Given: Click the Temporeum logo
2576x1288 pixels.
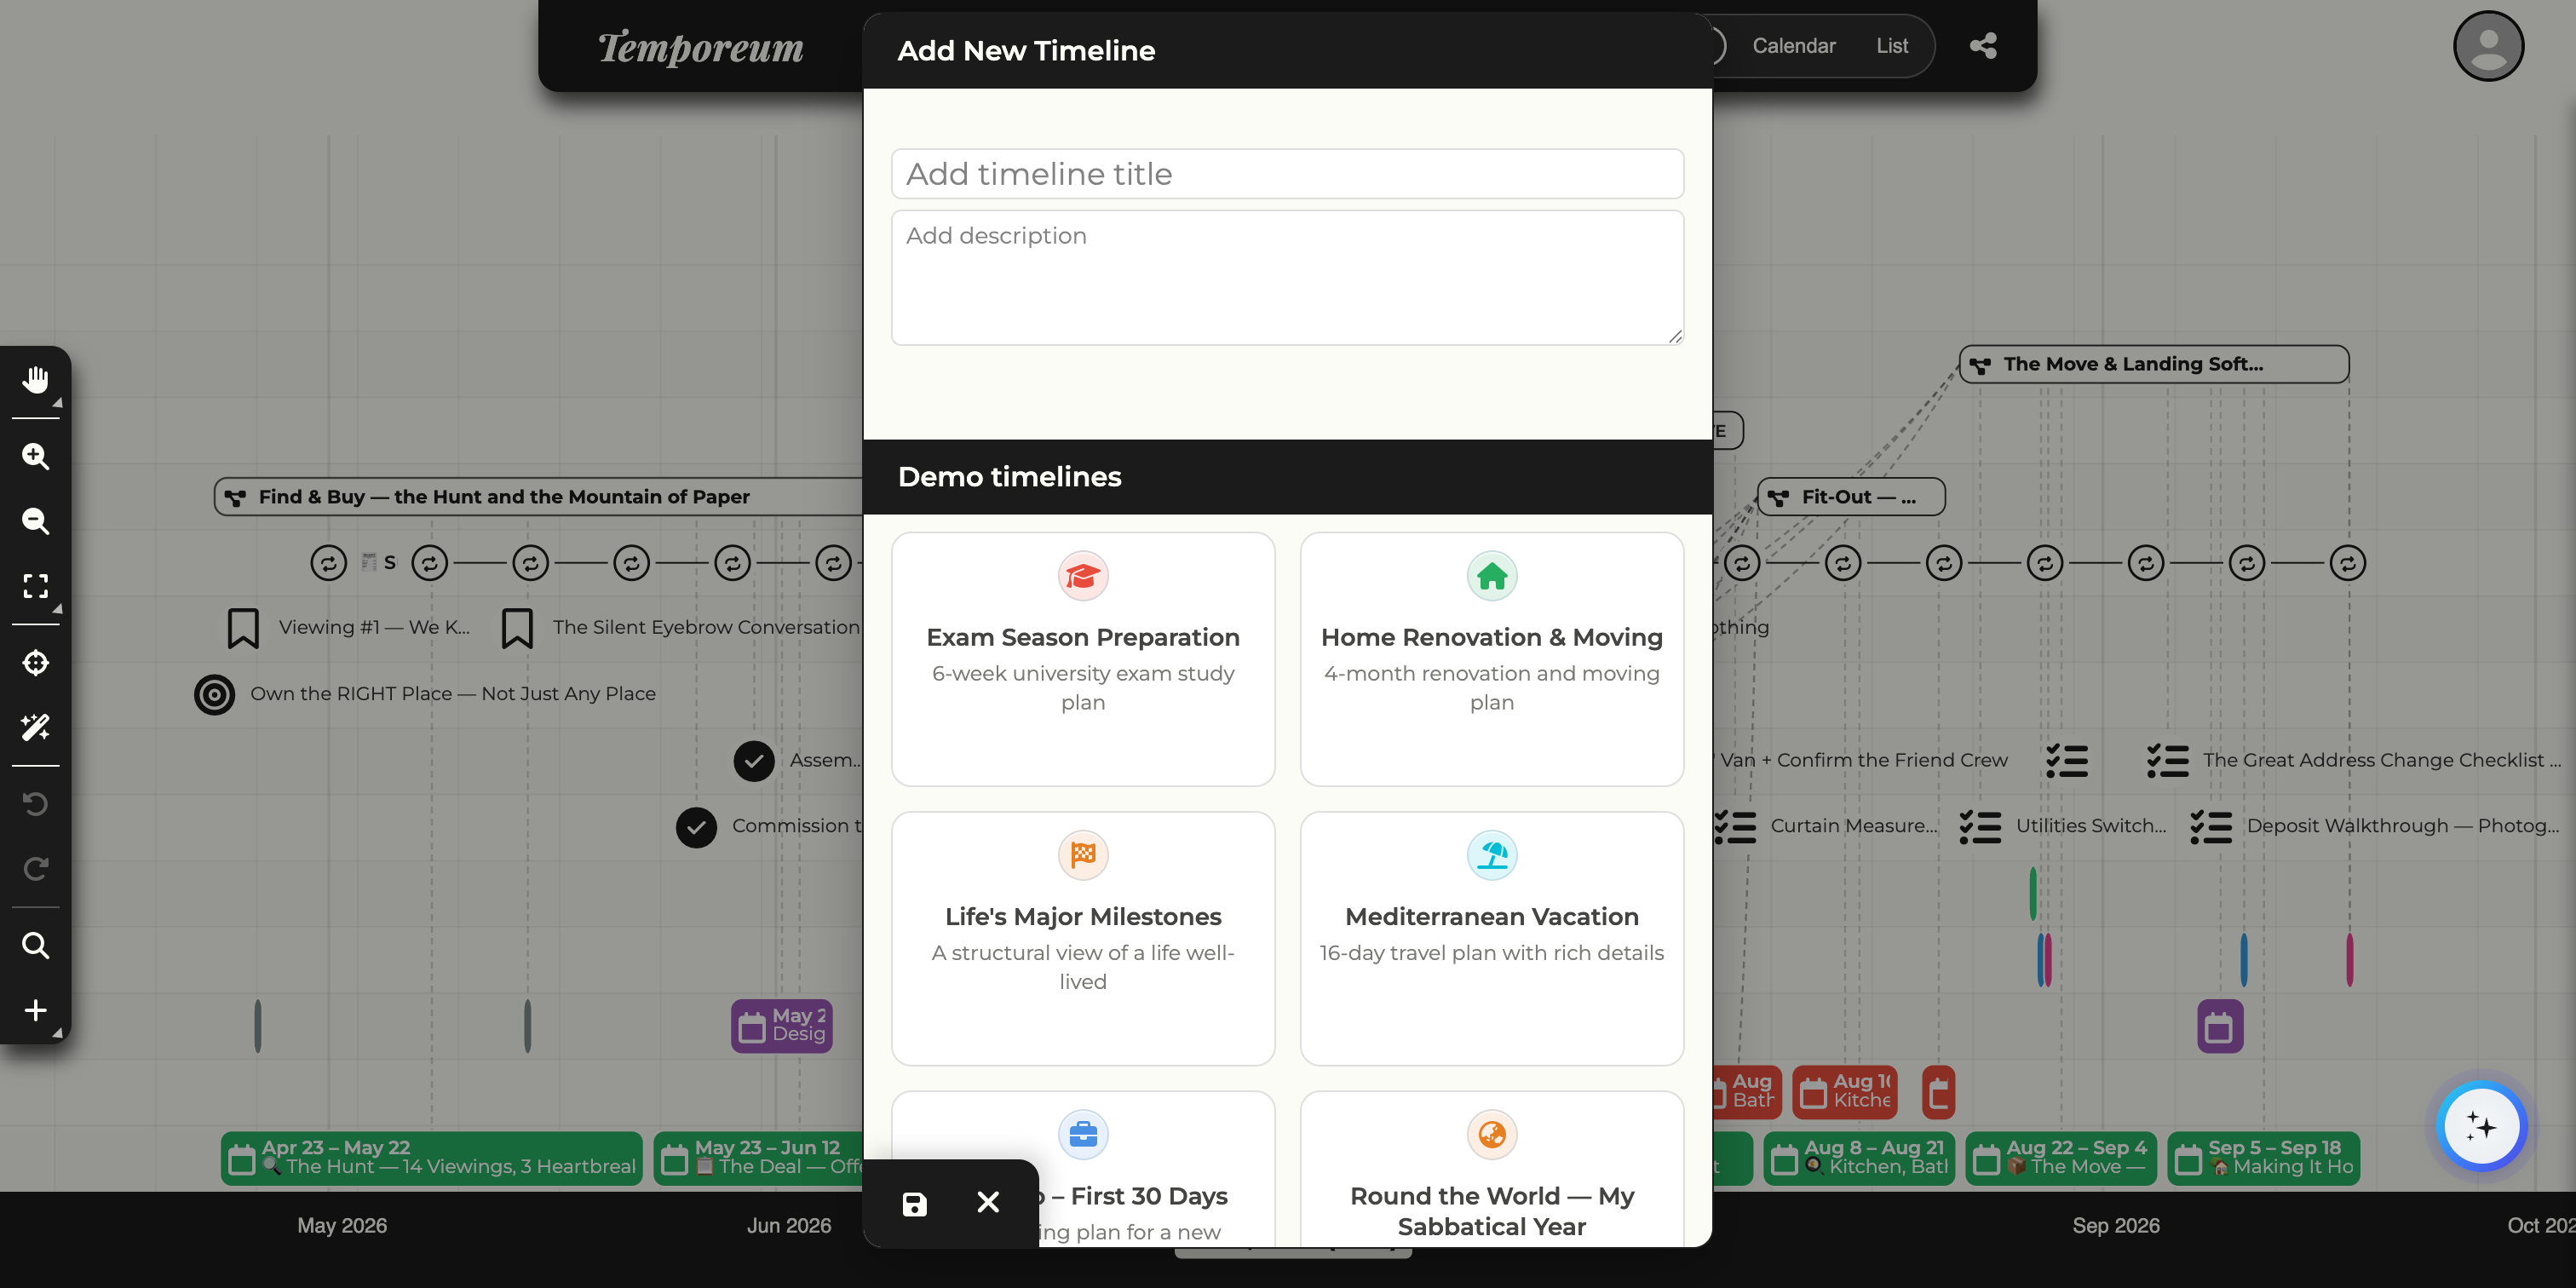Looking at the screenshot, I should (x=700, y=47).
